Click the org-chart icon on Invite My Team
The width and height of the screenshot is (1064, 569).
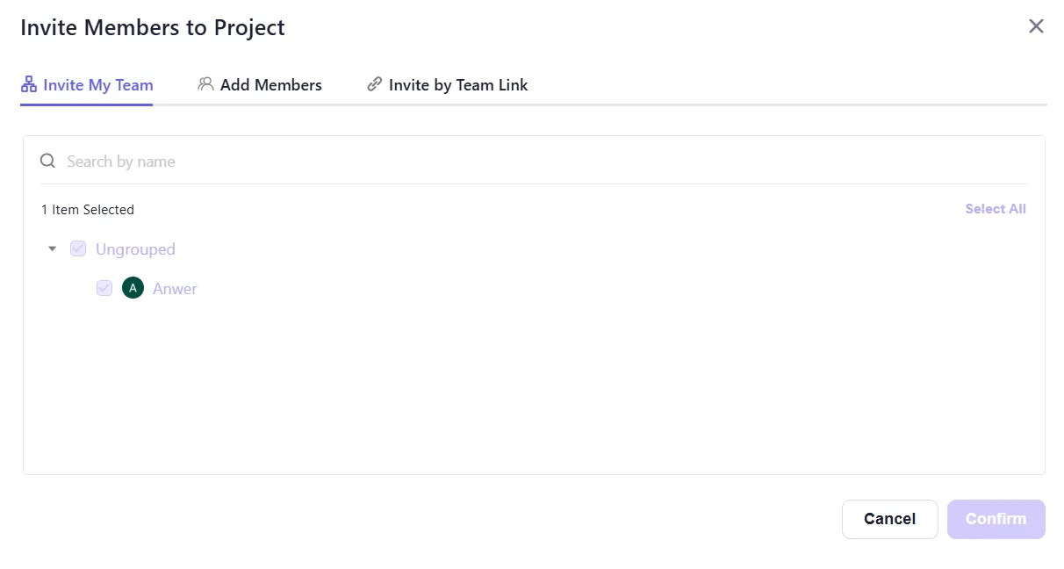click(29, 85)
